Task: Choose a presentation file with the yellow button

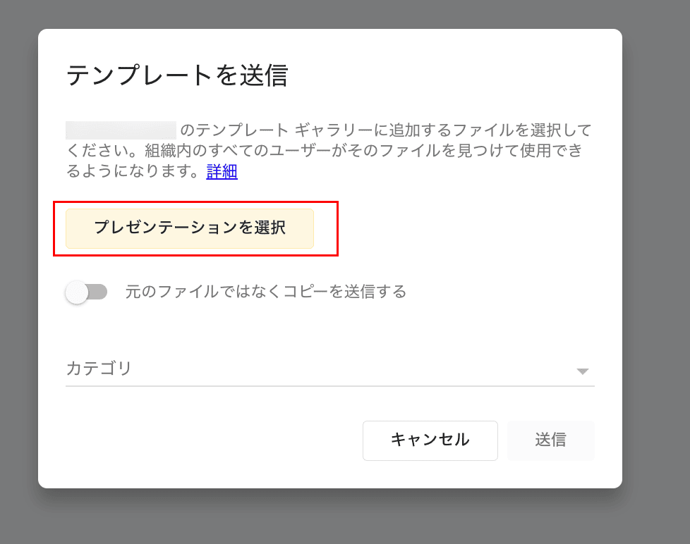Action: [x=190, y=228]
